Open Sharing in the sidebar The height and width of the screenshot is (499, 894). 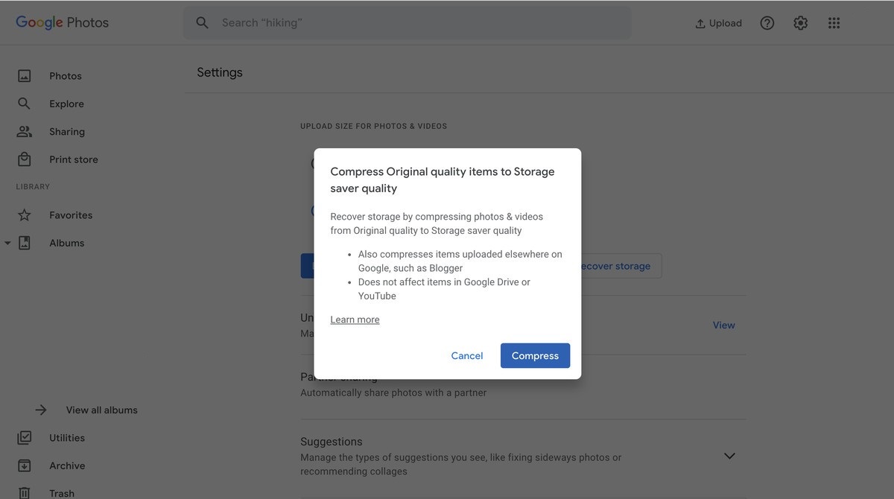click(67, 132)
